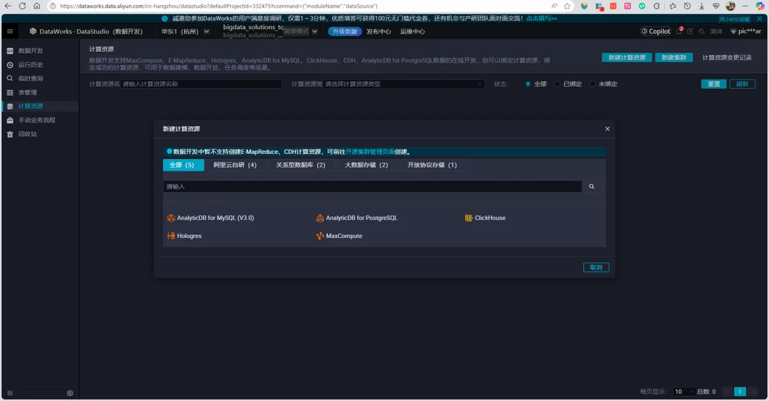Open the hamburger menu in DataWorks header
The width and height of the screenshot is (769, 401).
(x=10, y=31)
